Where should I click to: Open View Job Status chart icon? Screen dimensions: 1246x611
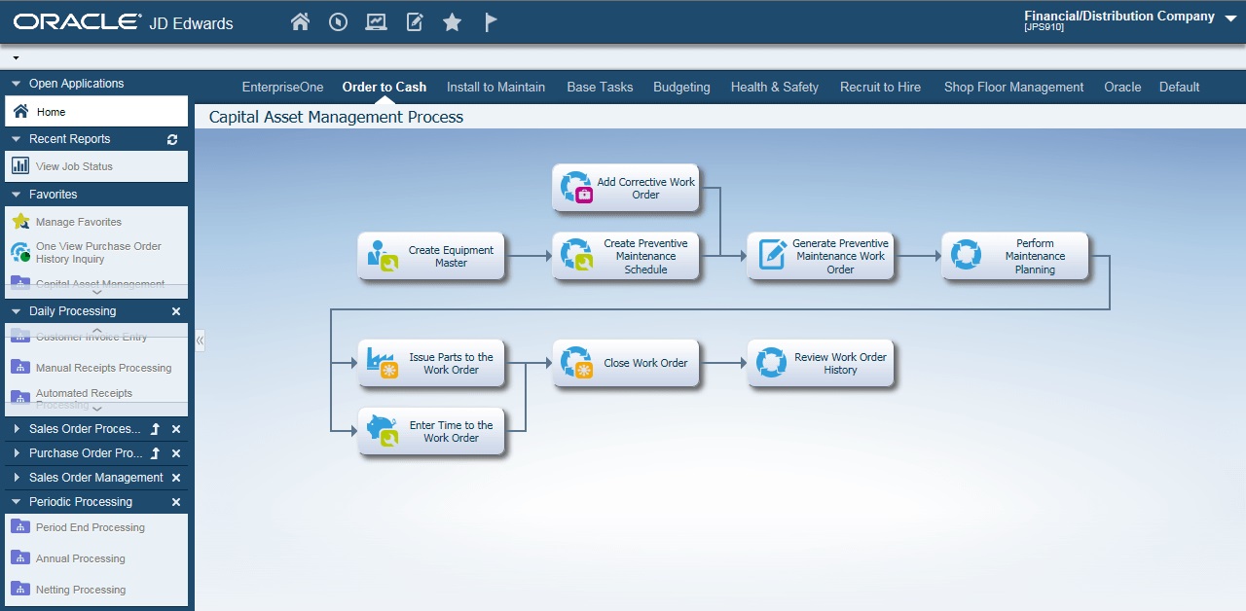click(20, 166)
